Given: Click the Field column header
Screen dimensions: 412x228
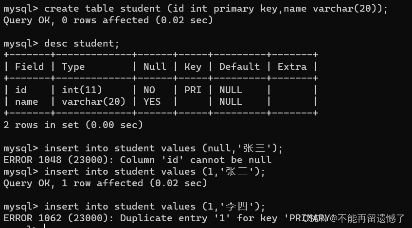Looking at the screenshot, I should click(29, 66).
